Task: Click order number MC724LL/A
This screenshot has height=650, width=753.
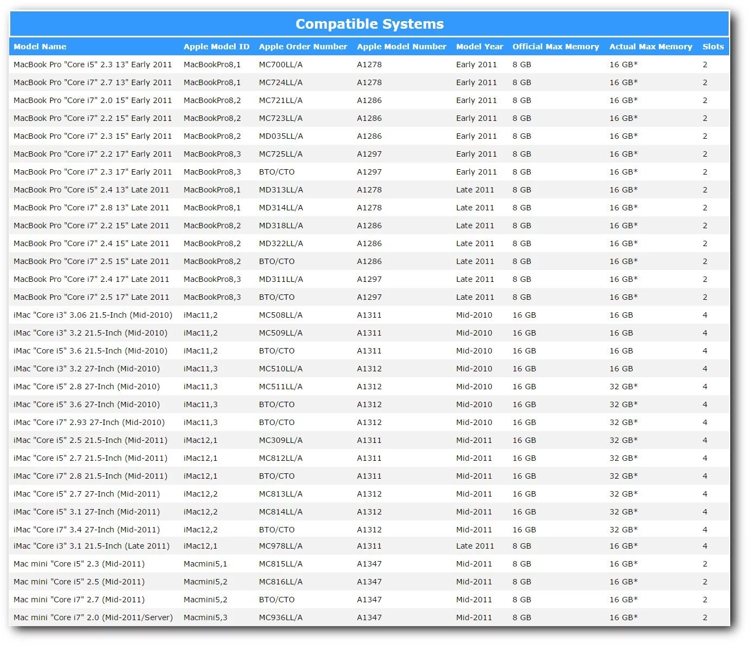Action: pyautogui.click(x=281, y=82)
